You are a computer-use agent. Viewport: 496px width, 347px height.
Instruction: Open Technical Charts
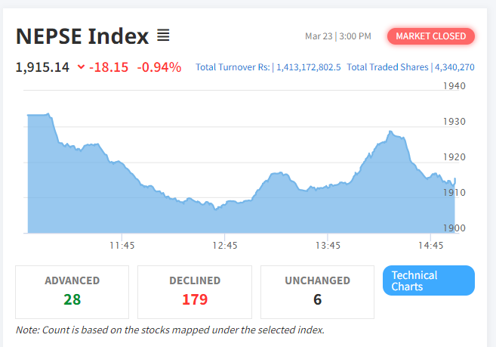429,280
